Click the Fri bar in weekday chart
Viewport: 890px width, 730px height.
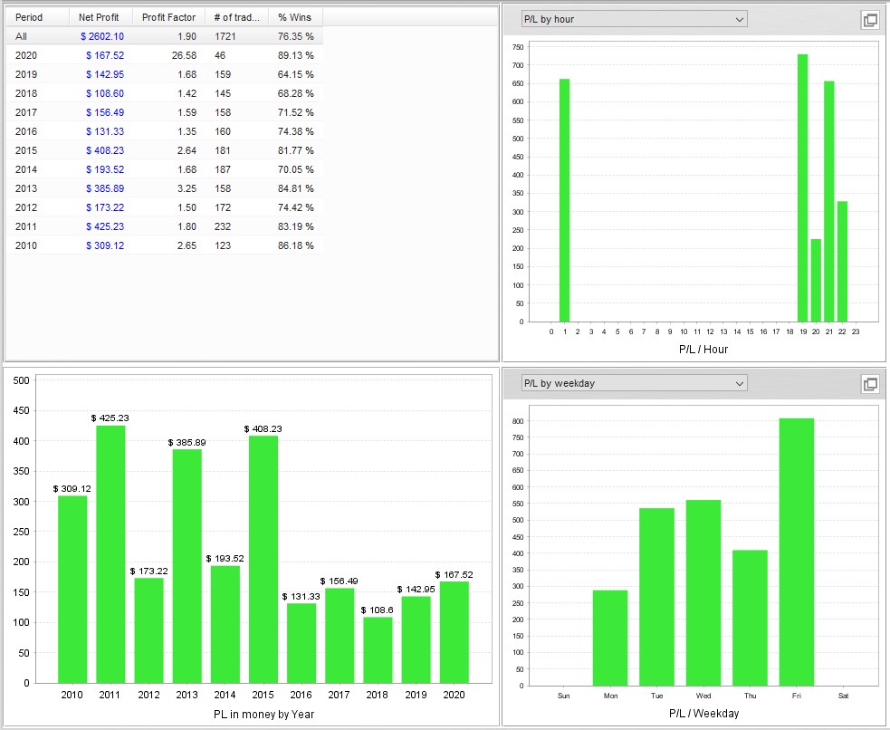(797, 552)
